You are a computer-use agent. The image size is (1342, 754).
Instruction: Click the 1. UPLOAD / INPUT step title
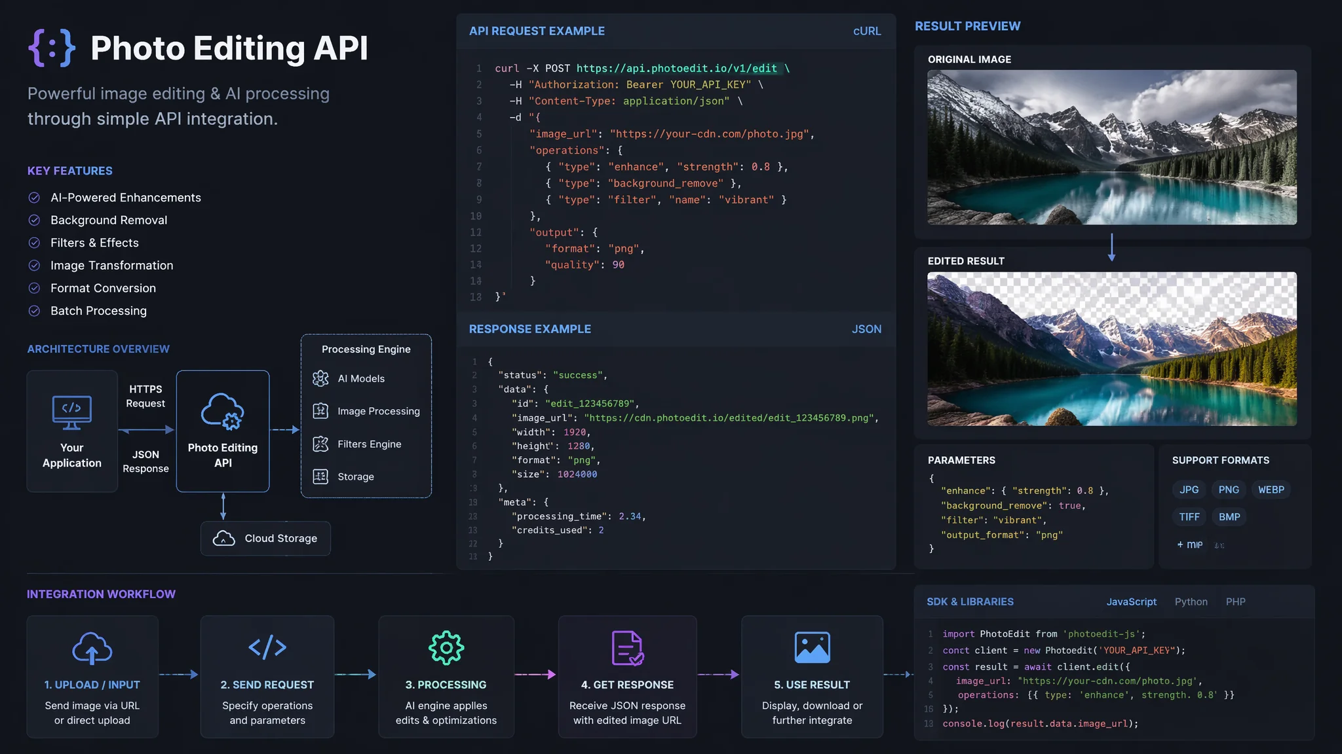tap(92, 685)
